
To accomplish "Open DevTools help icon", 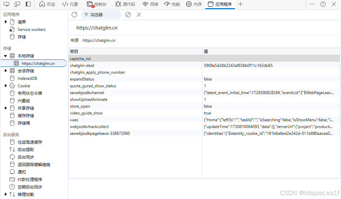I will [323, 4].
